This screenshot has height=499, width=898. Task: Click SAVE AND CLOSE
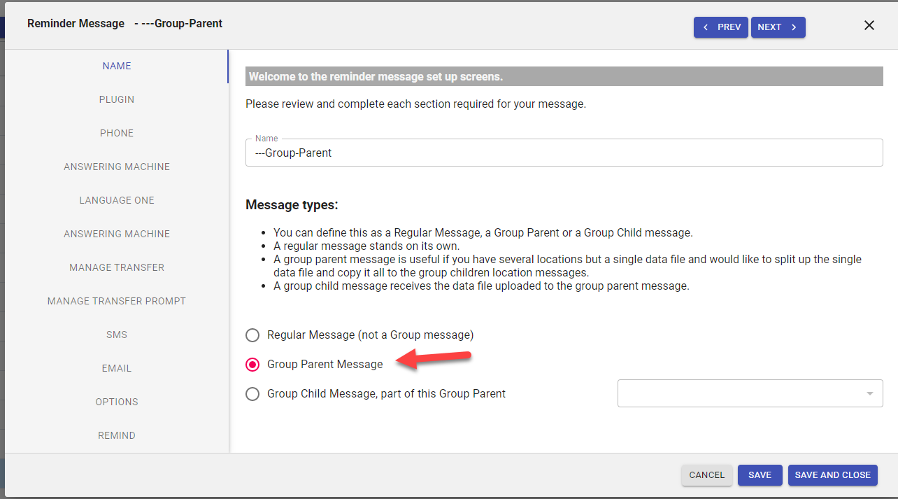832,475
